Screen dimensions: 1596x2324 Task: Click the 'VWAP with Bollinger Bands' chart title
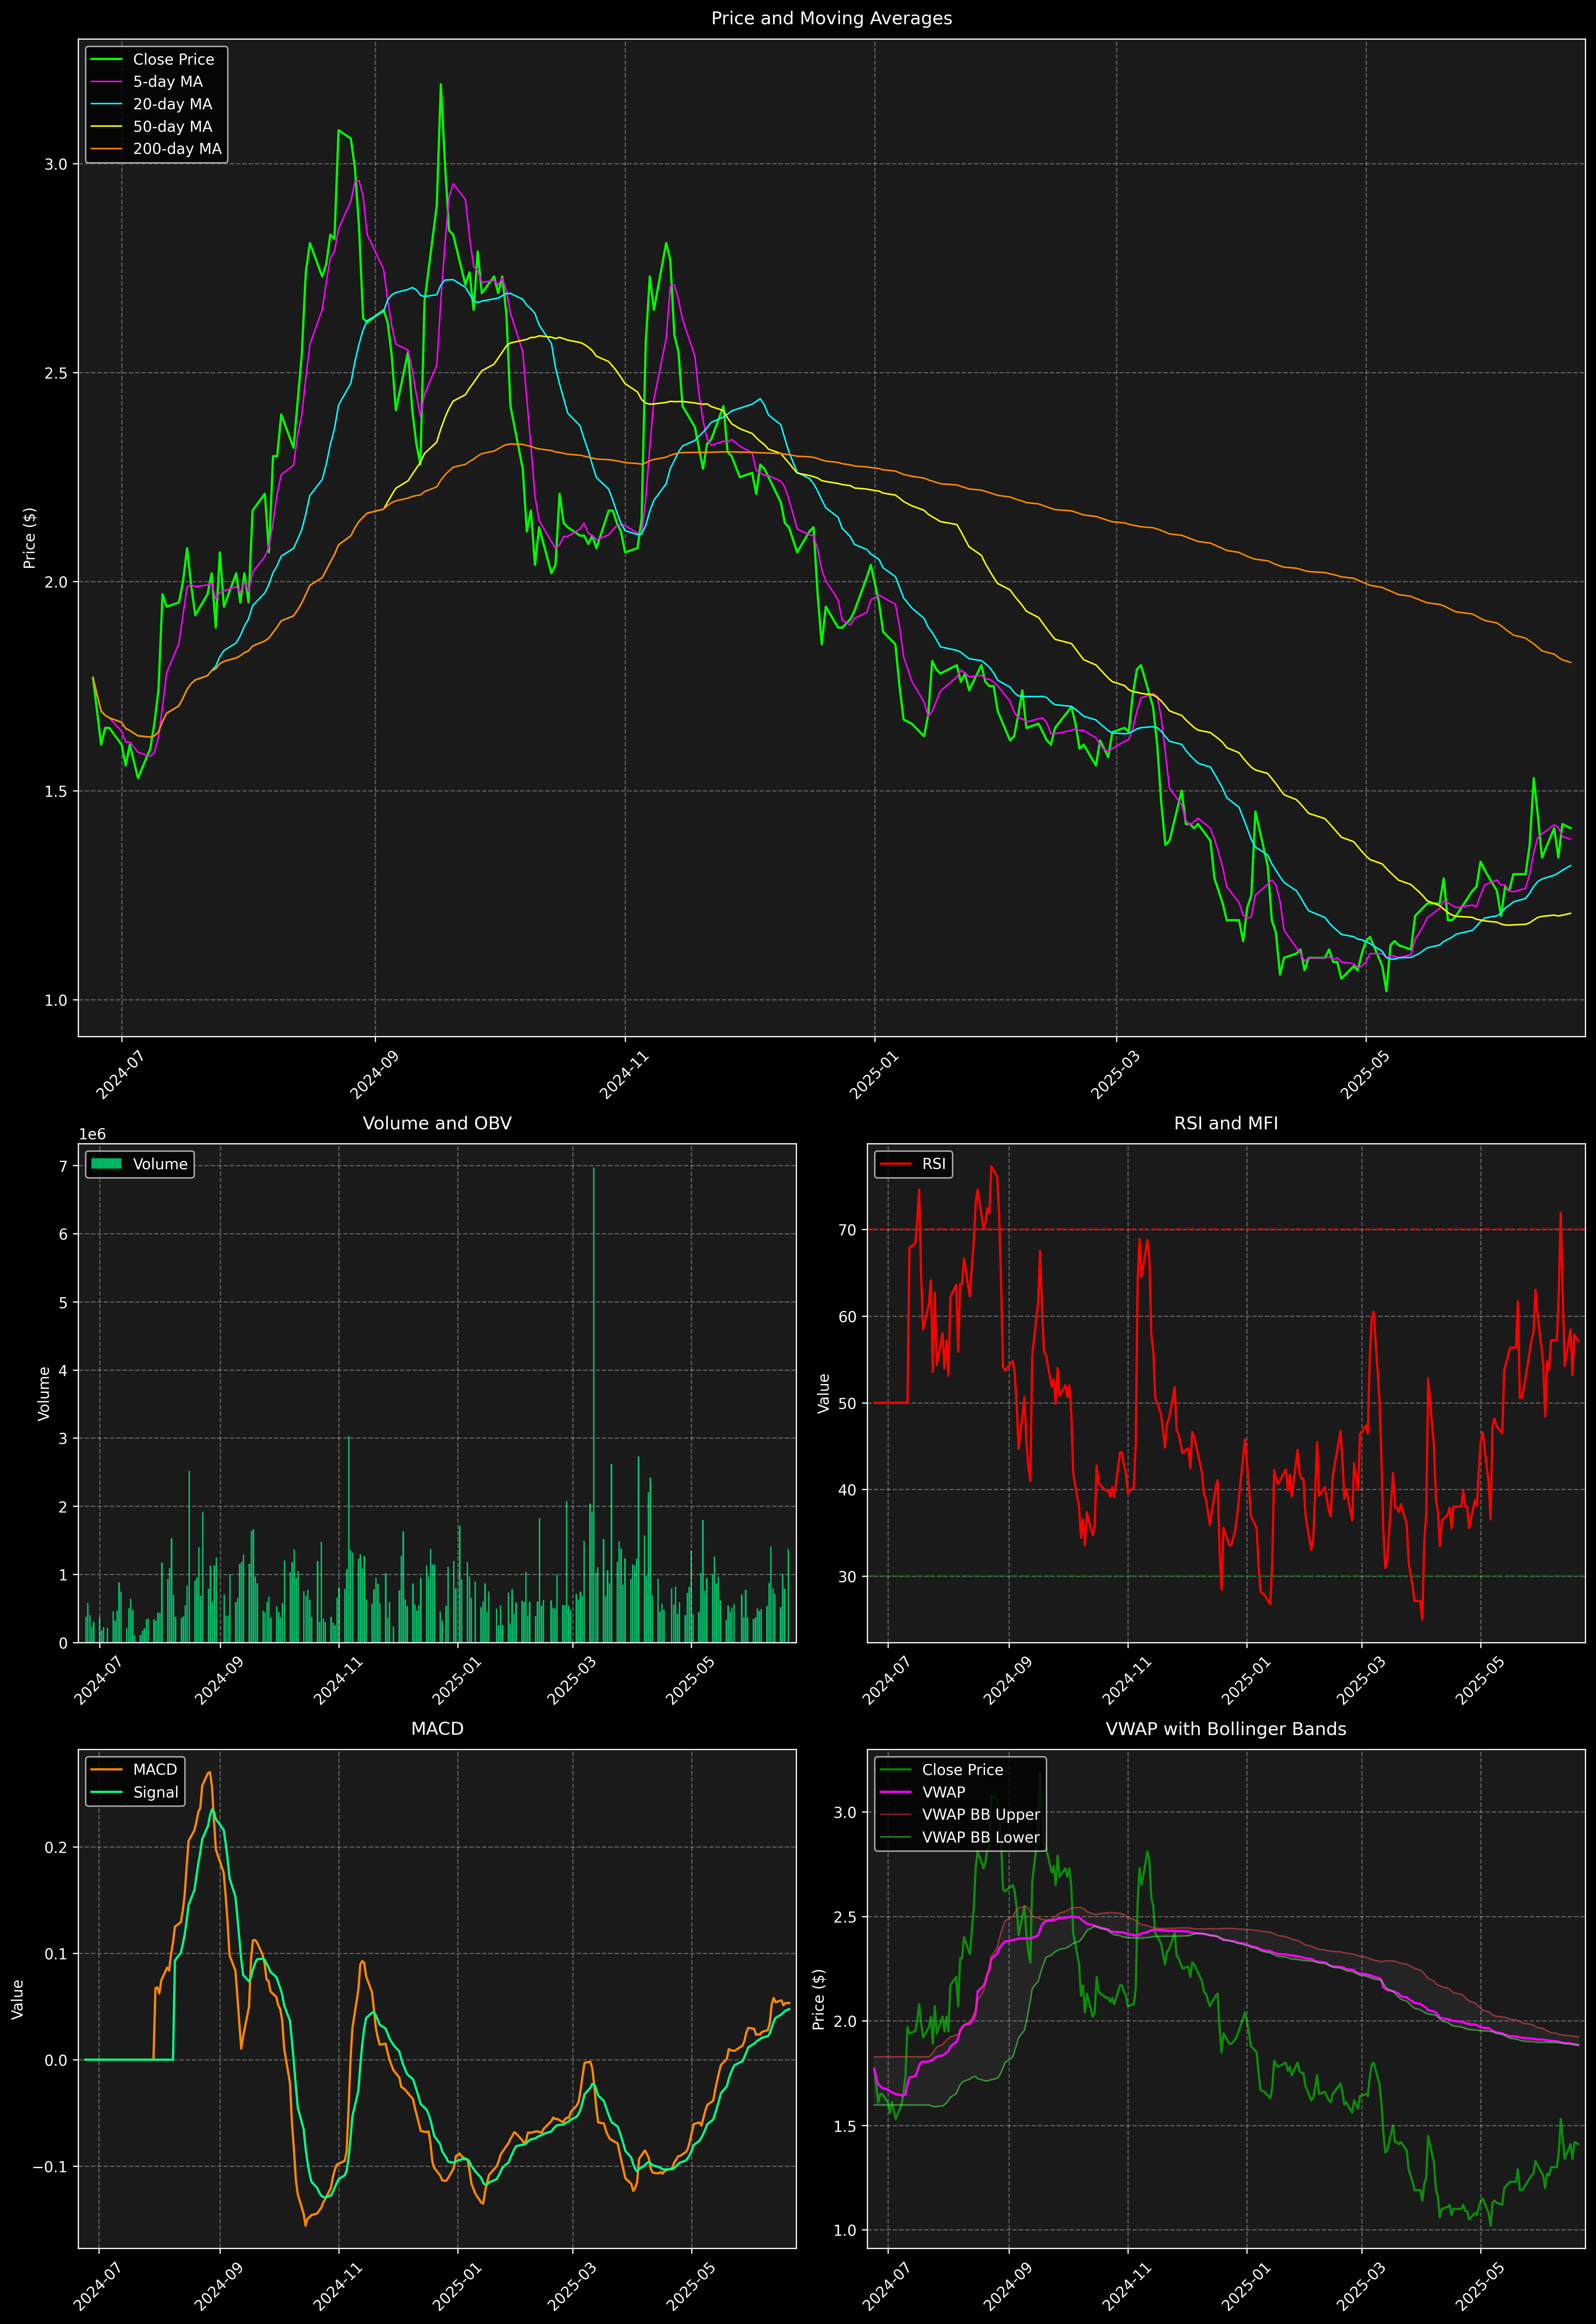(x=1226, y=1729)
